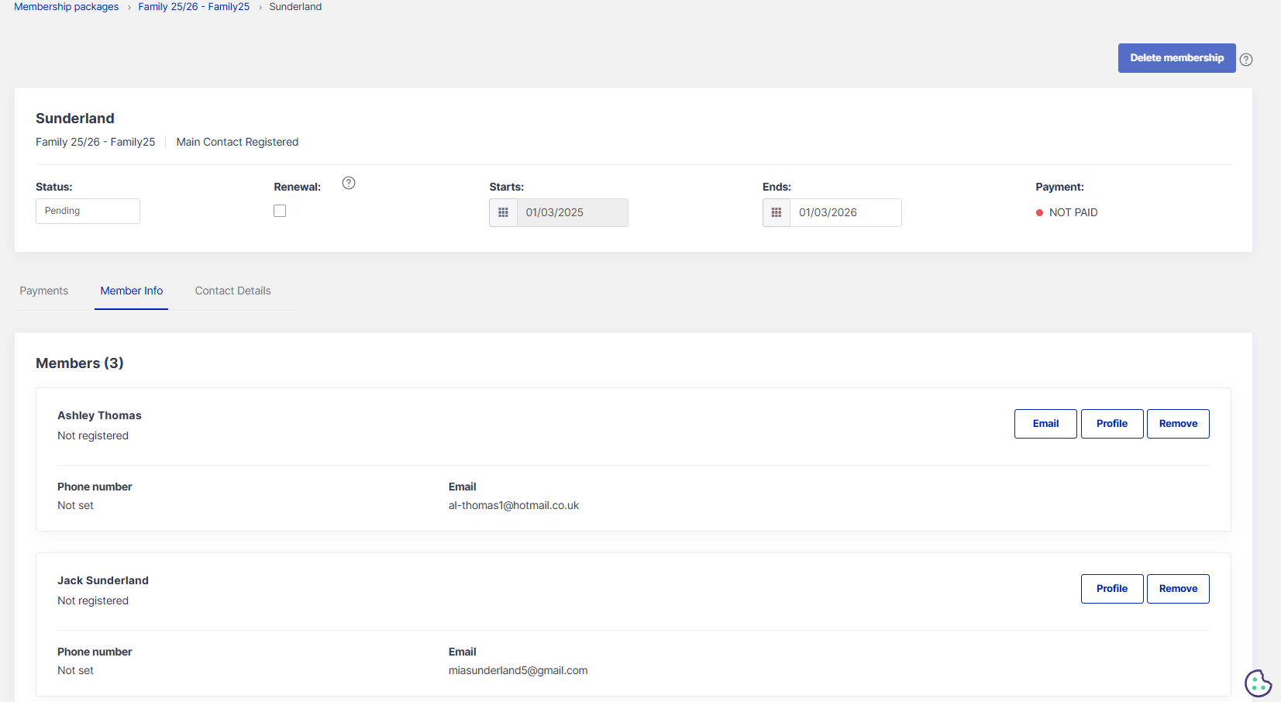Open the Ends date calendar icon
This screenshot has width=1281, height=702.
[x=776, y=212]
